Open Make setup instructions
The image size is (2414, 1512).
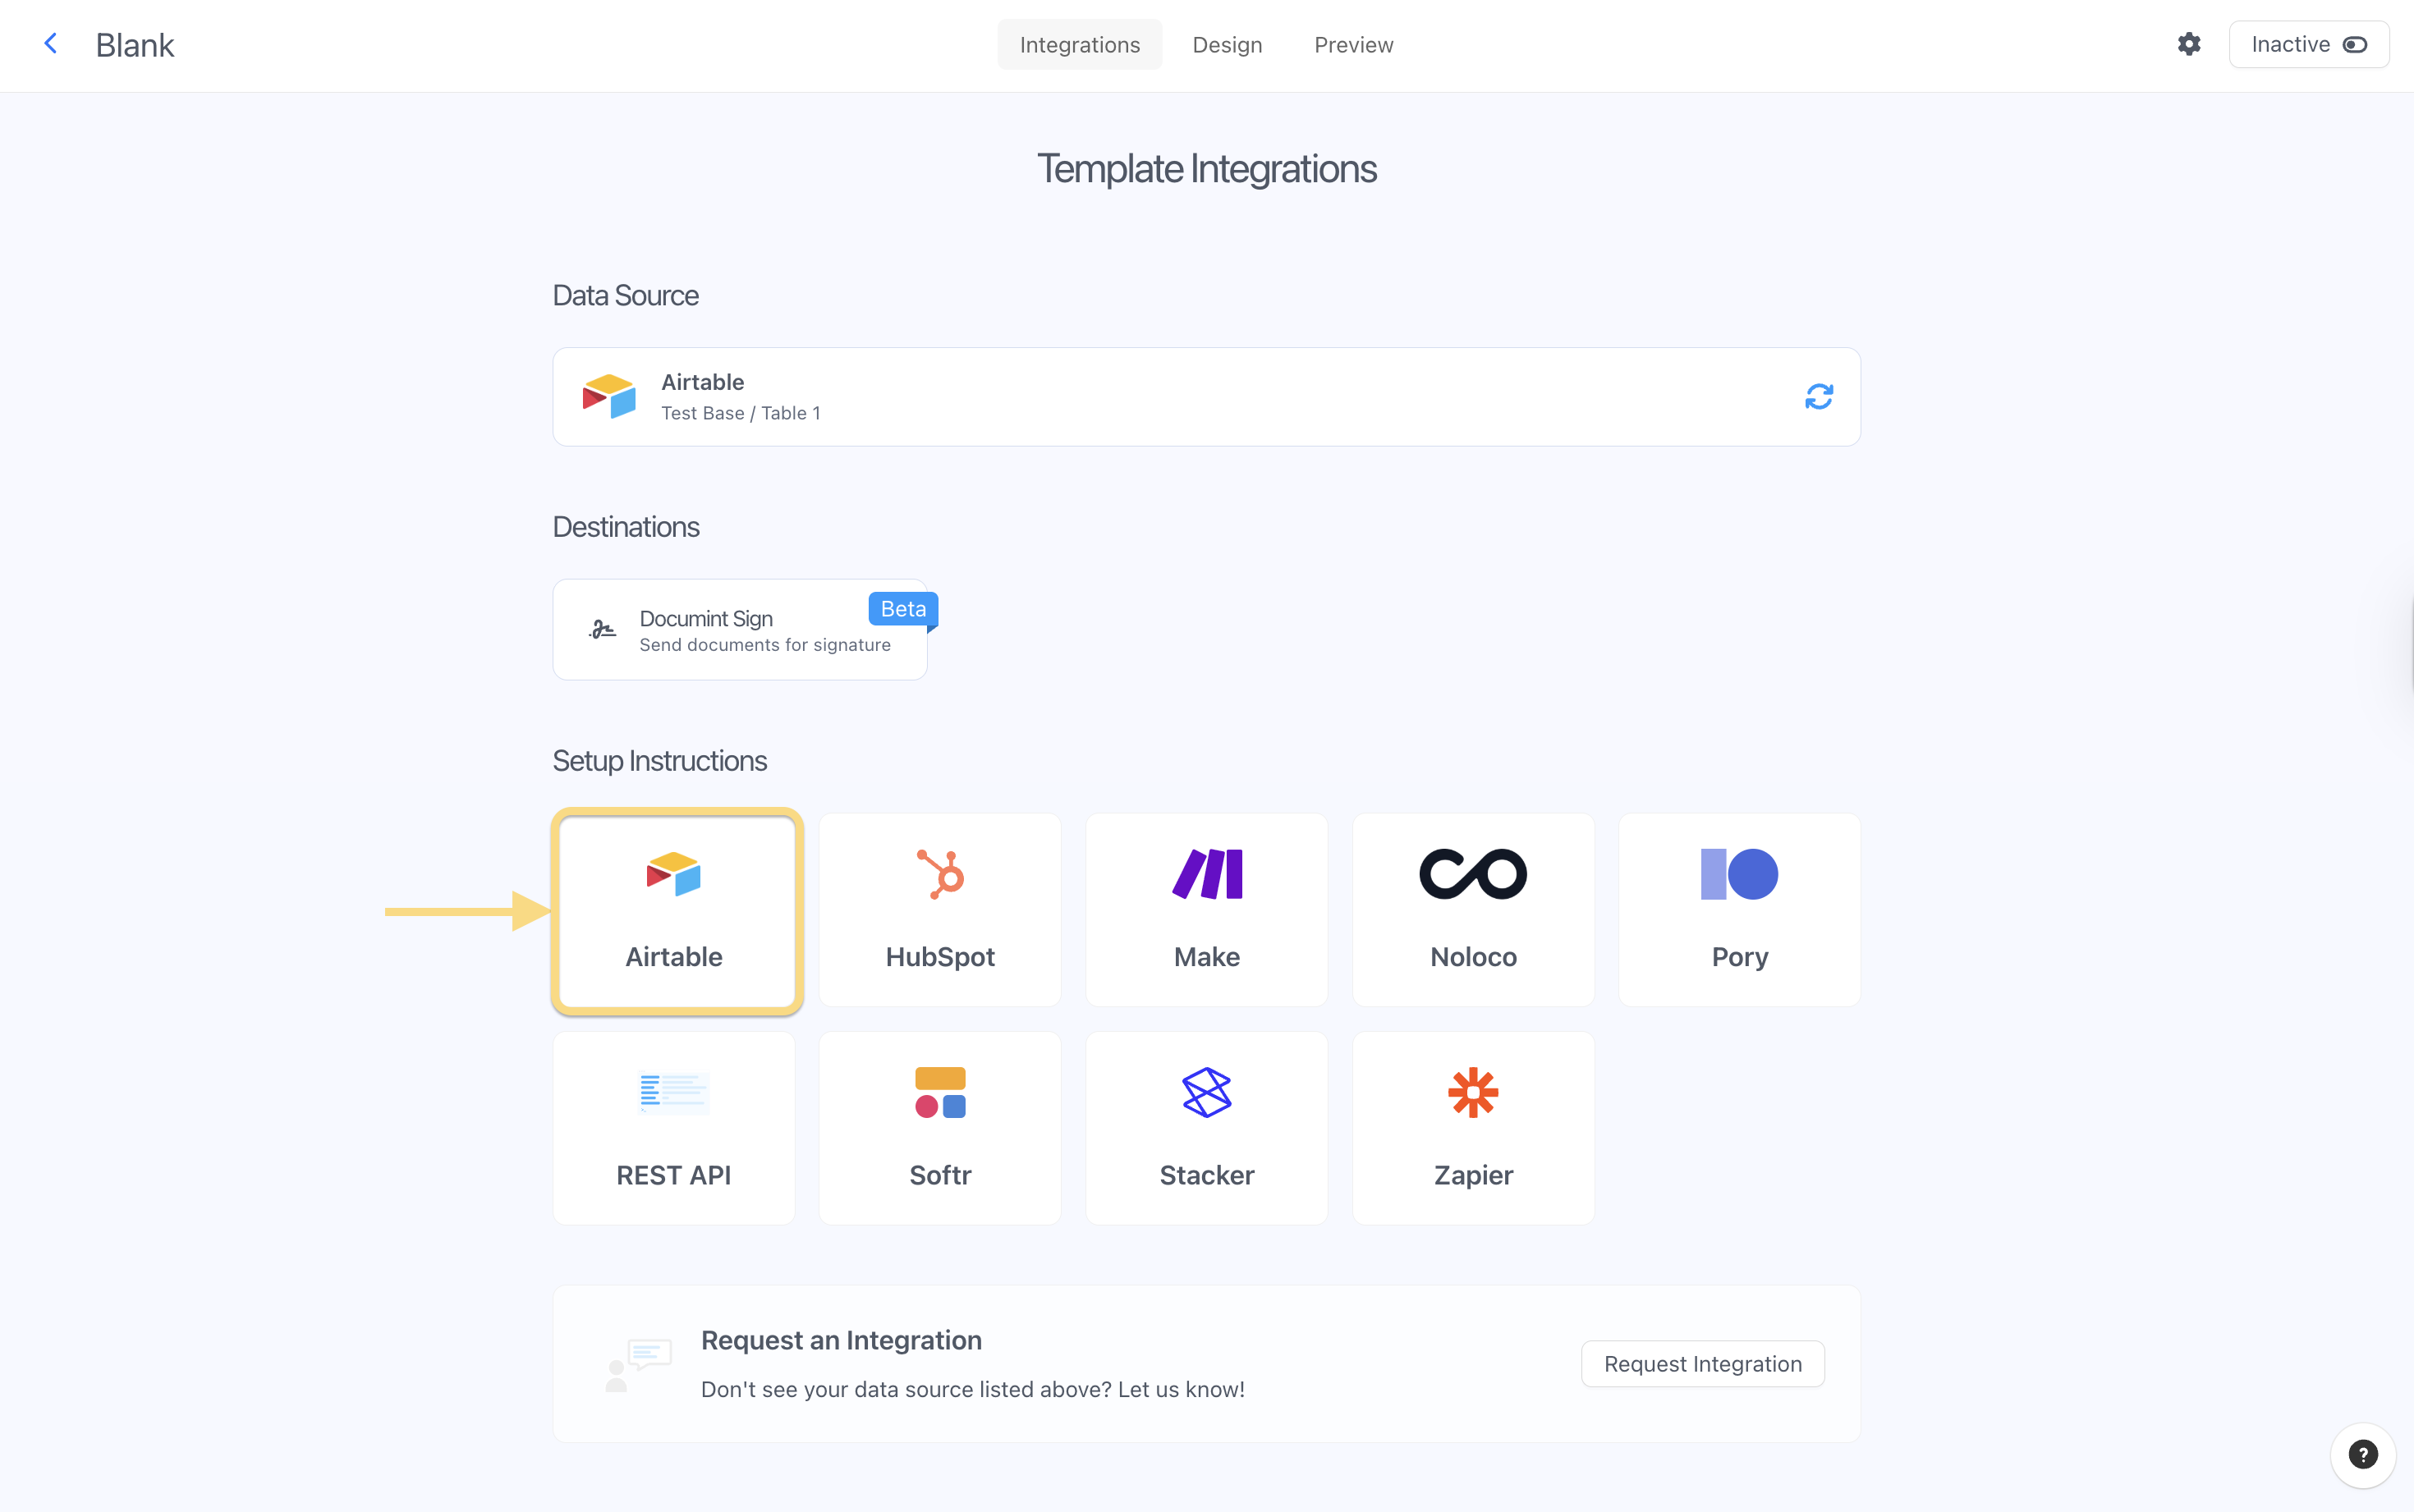click(x=1206, y=909)
